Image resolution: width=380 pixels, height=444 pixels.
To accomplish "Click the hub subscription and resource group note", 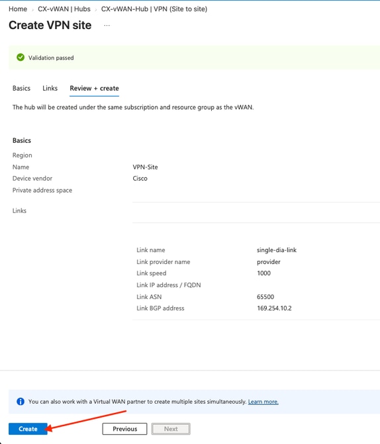I will (x=133, y=107).
